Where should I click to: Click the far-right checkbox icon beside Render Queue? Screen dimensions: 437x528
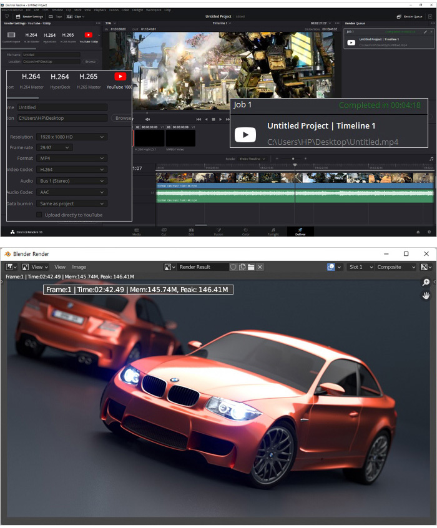click(430, 16)
